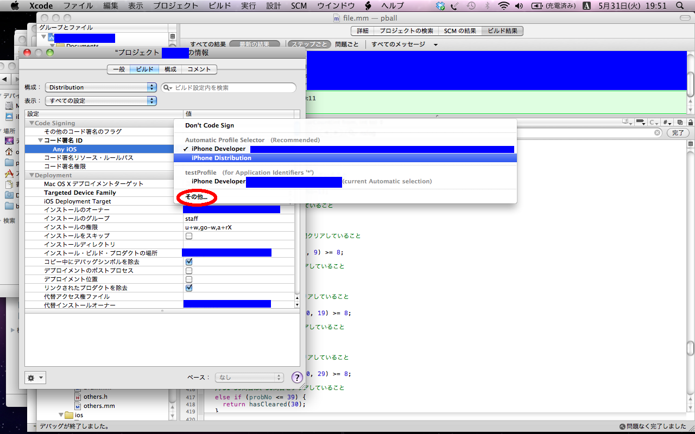Select 問題ごと grouping
The image size is (695, 434).
coord(347,44)
